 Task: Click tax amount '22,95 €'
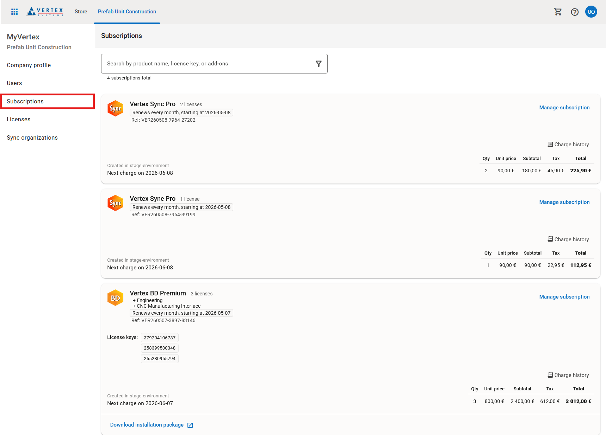pyautogui.click(x=556, y=265)
